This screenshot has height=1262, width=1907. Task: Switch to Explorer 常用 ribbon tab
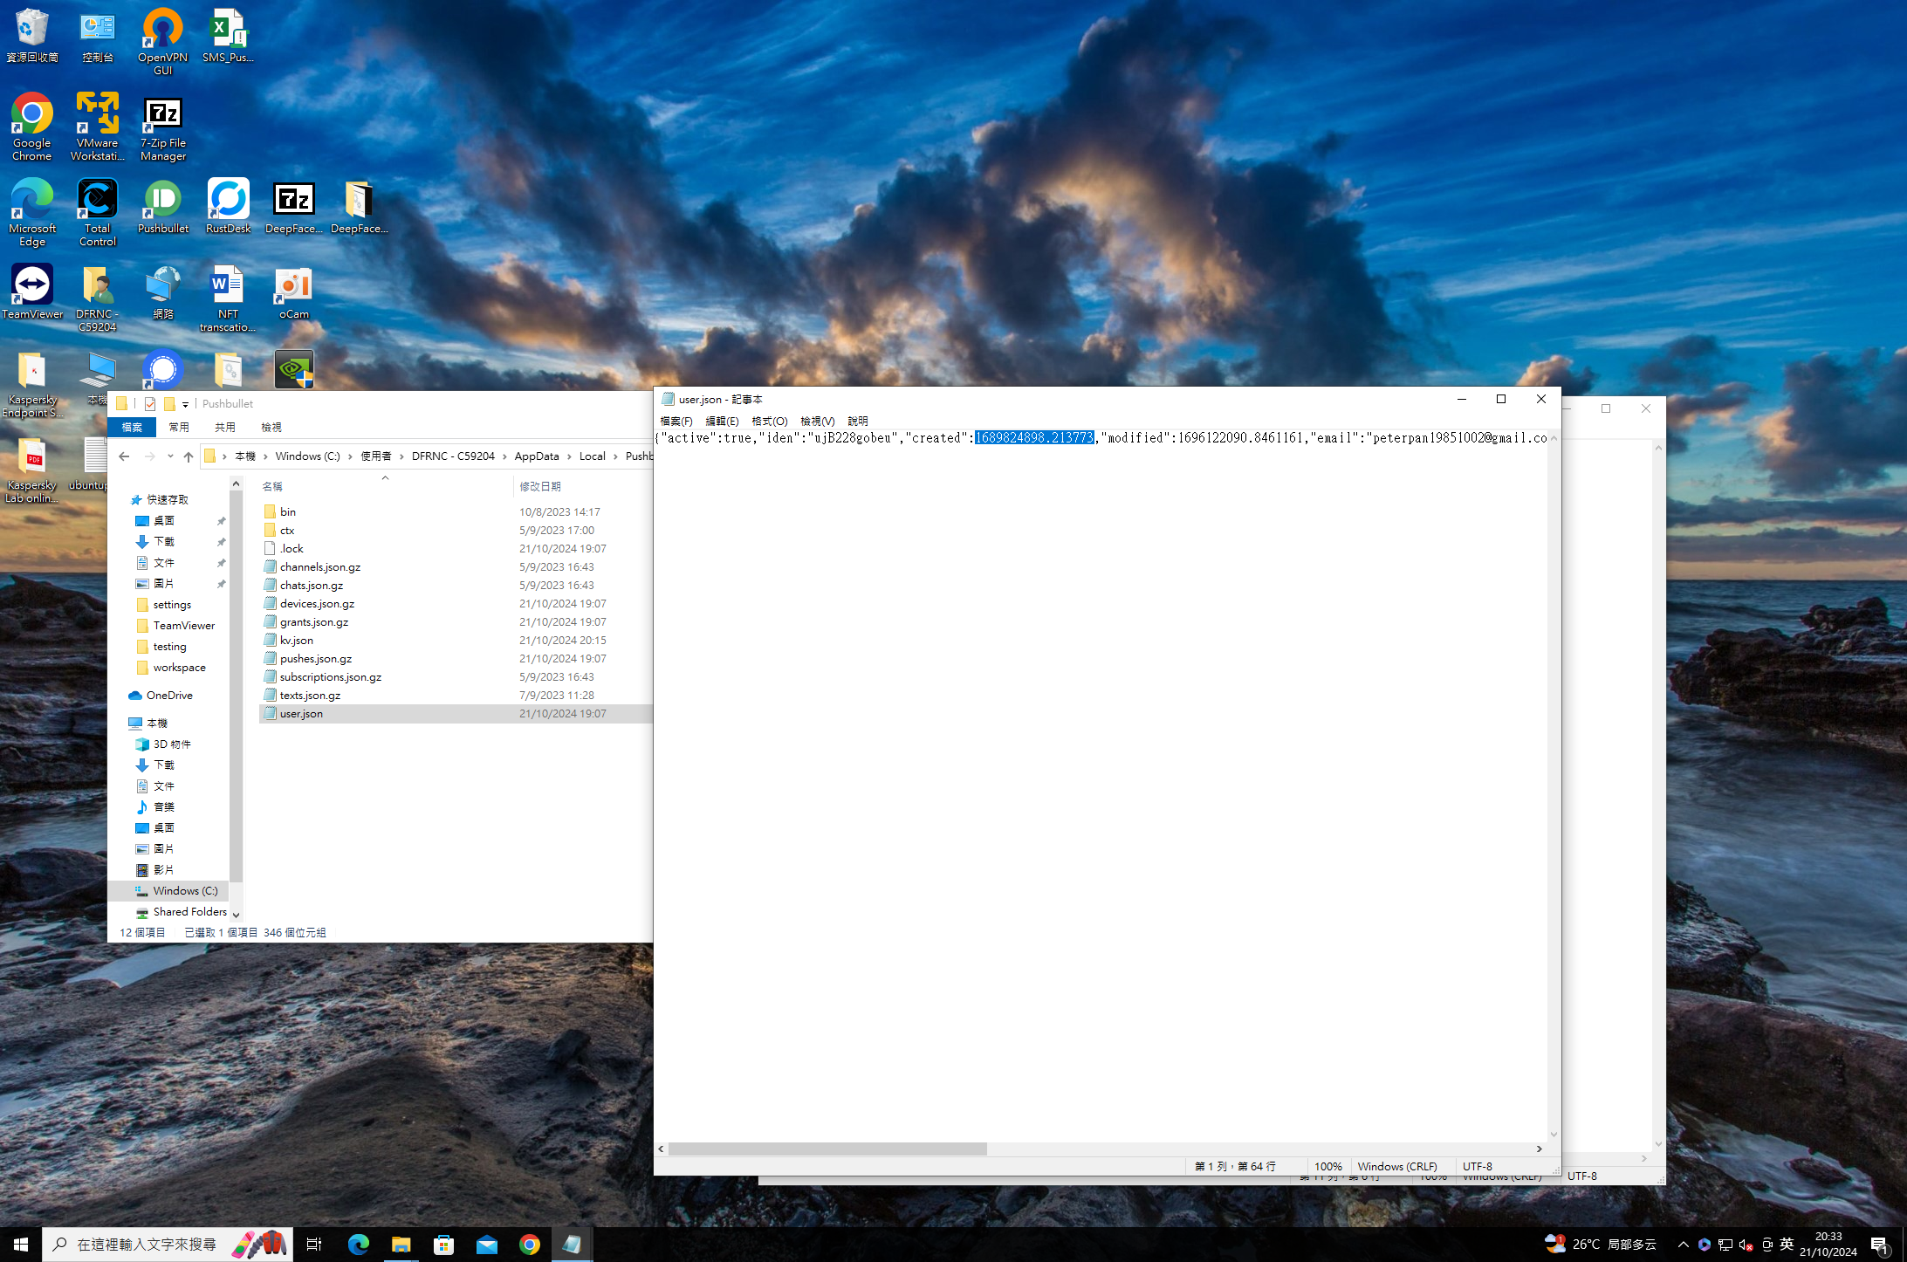click(179, 427)
